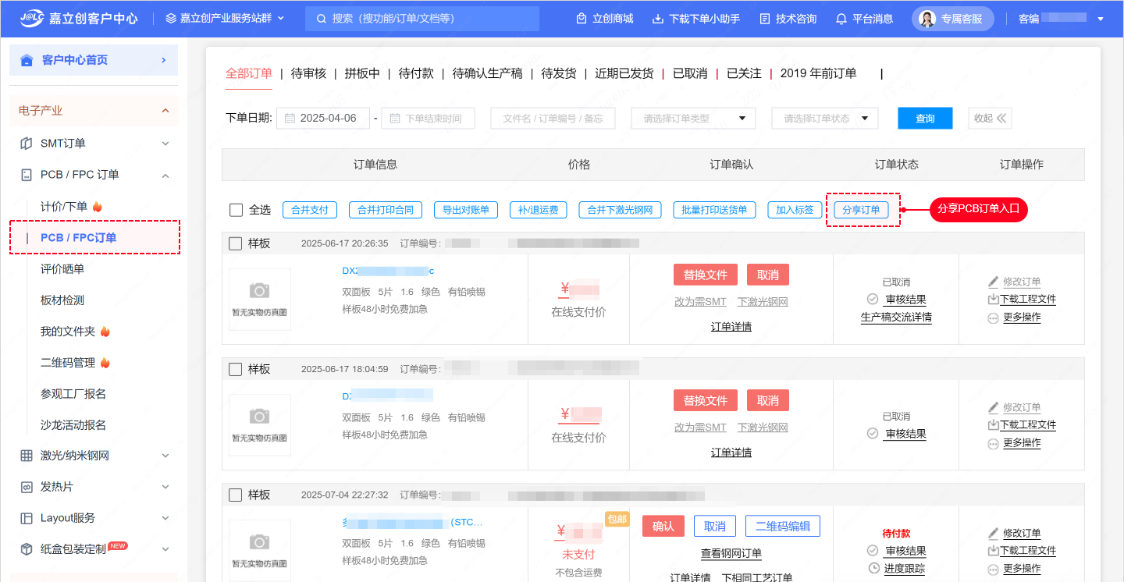This screenshot has height=582, width=1124.
Task: Click the blue 查询 button
Action: tap(925, 119)
